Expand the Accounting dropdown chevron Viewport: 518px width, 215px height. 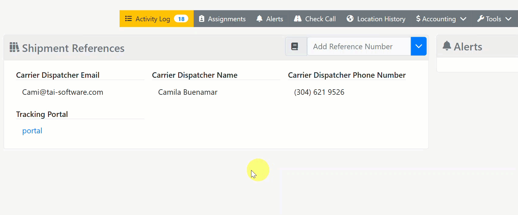click(463, 19)
